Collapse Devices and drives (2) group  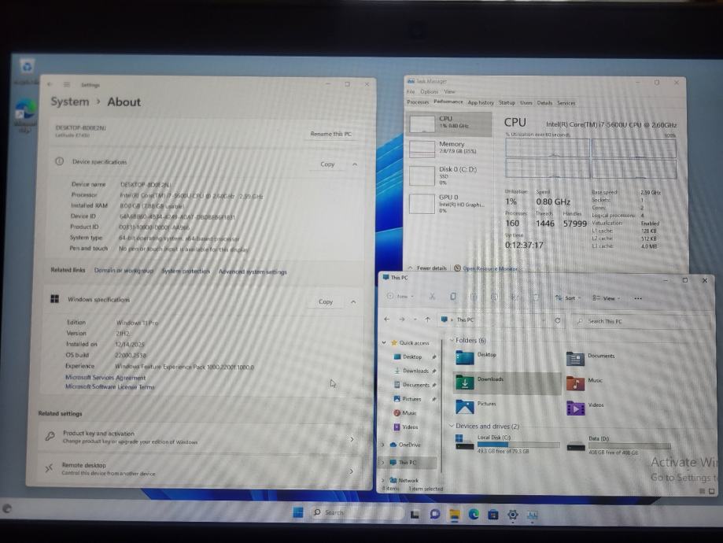(452, 426)
